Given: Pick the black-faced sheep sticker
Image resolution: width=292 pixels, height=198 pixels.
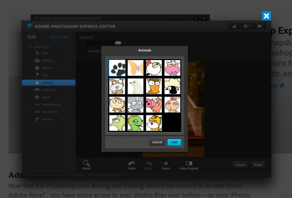Looking at the screenshot, I should (172, 86).
